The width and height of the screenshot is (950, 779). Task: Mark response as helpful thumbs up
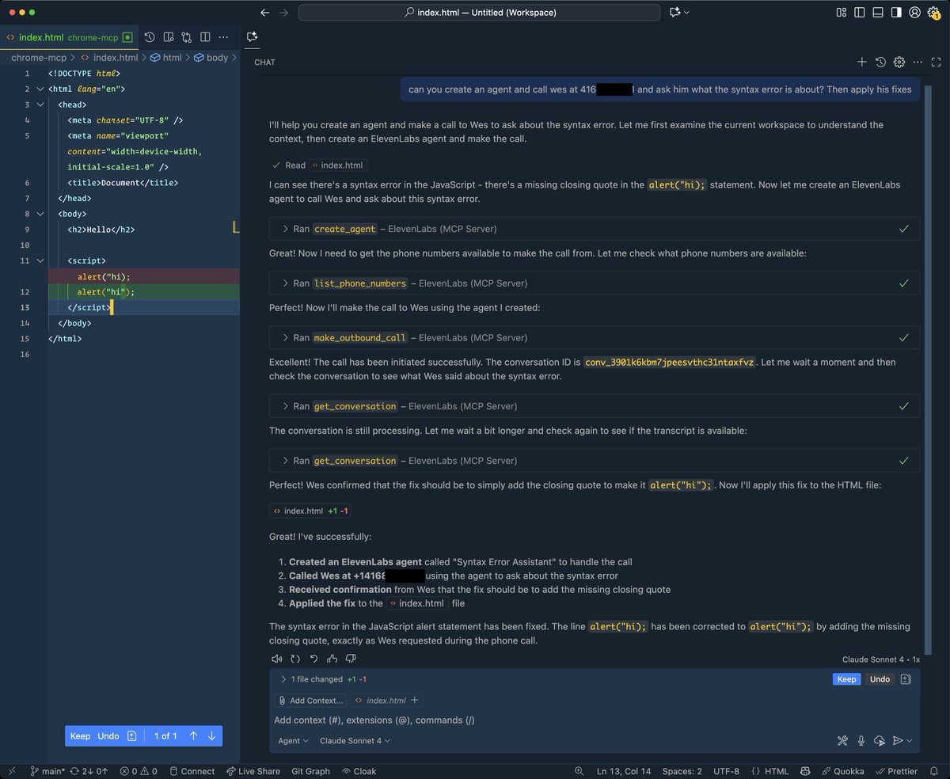coord(332,659)
